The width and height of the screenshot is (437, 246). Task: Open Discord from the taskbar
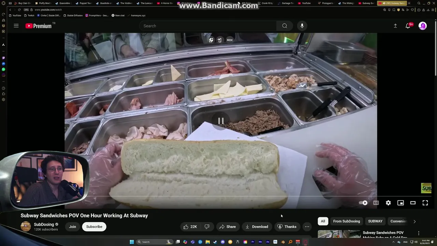pyautogui.click(x=223, y=242)
